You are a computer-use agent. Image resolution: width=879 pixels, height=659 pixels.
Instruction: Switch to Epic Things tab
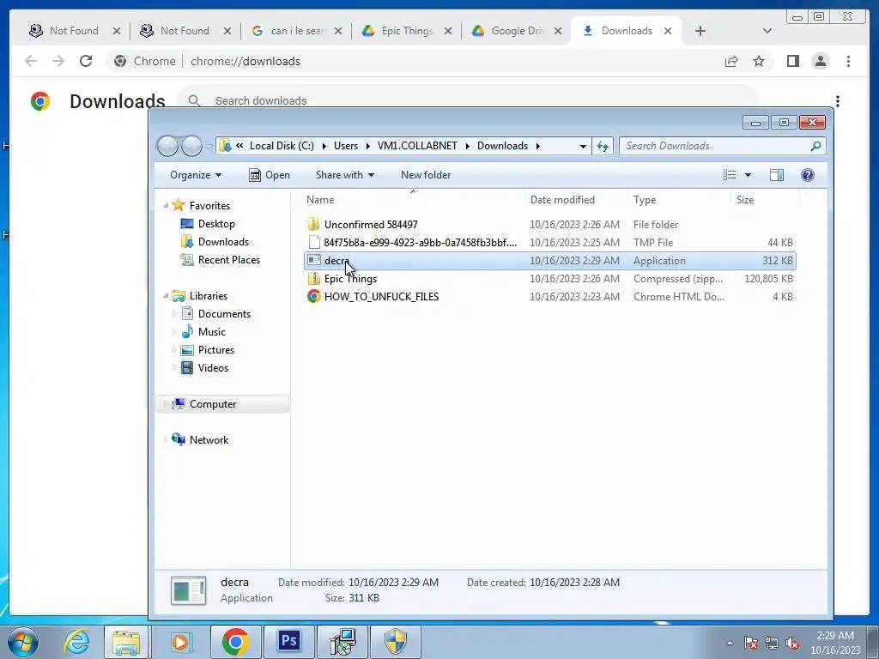pos(406,31)
